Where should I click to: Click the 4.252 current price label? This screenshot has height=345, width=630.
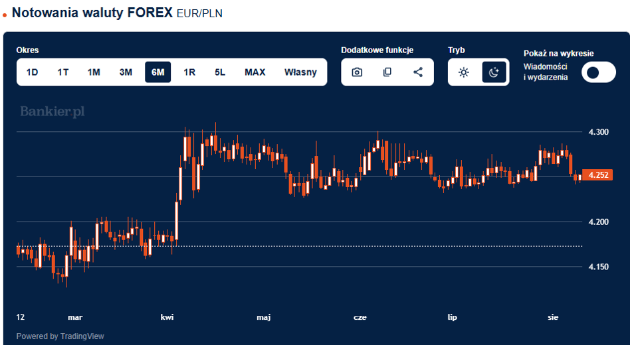click(597, 175)
